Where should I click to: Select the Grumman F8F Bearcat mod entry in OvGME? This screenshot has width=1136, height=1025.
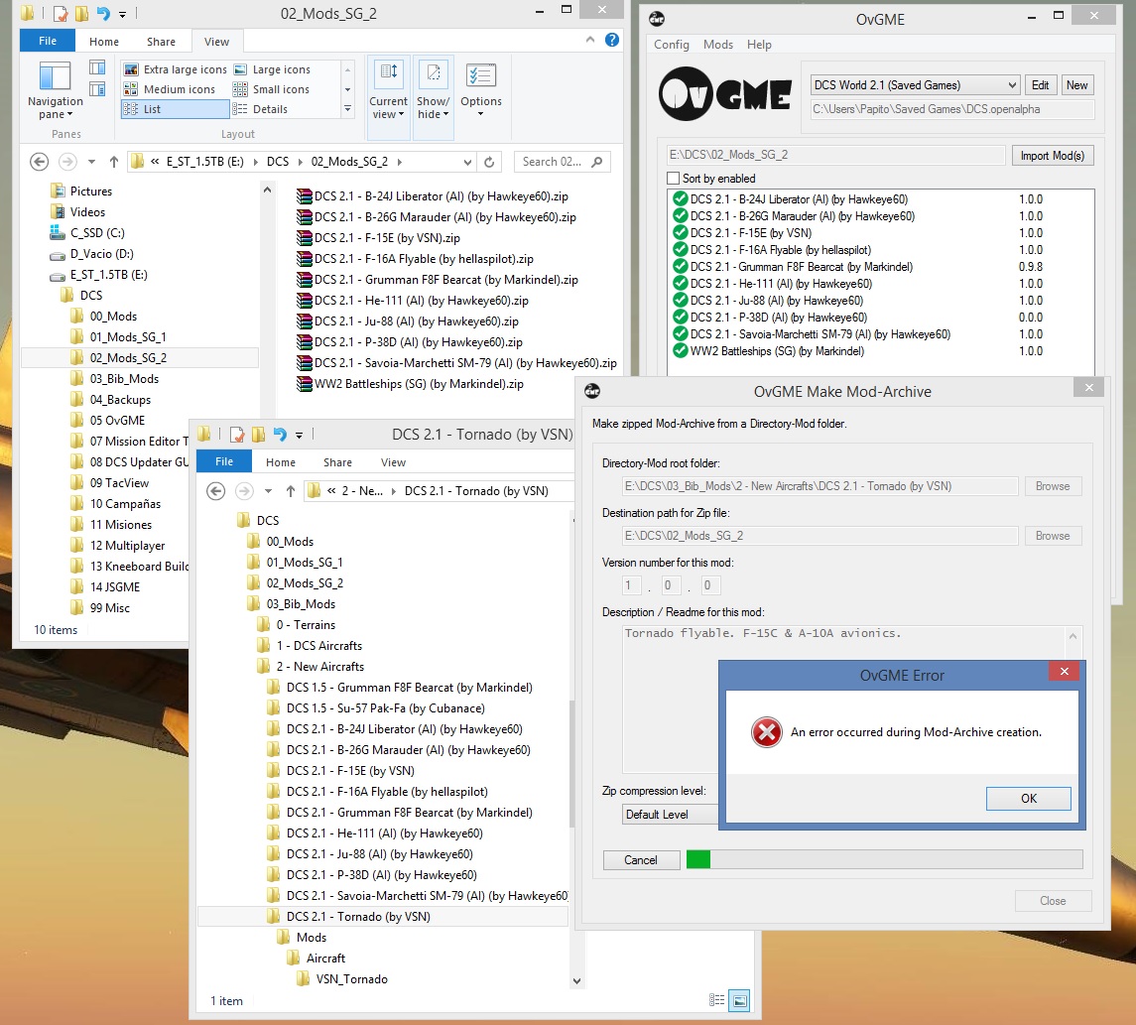point(802,267)
